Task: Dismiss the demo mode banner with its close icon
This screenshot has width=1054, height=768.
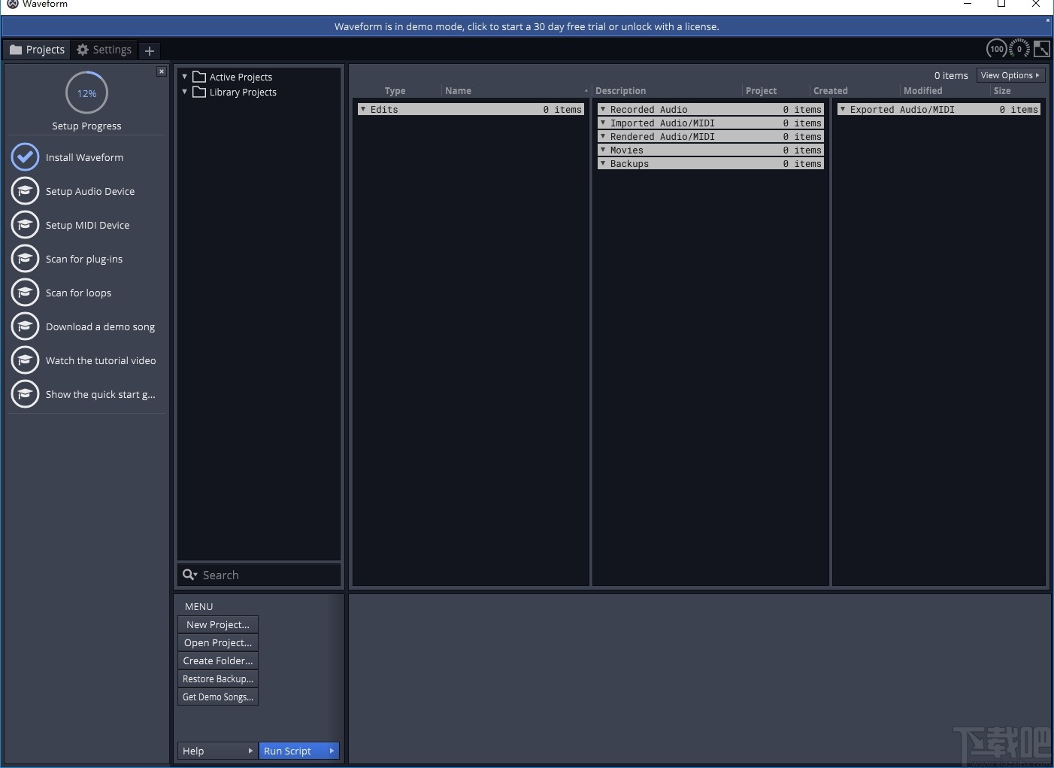Action: tap(1048, 20)
